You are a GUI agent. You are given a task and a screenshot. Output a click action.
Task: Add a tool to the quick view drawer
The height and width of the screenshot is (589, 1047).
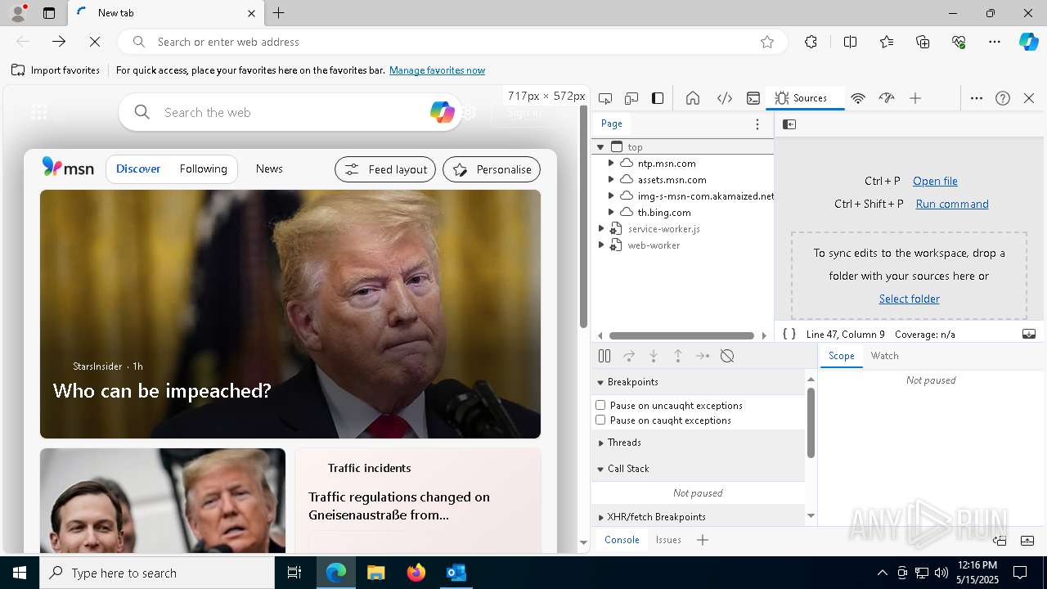click(x=703, y=540)
